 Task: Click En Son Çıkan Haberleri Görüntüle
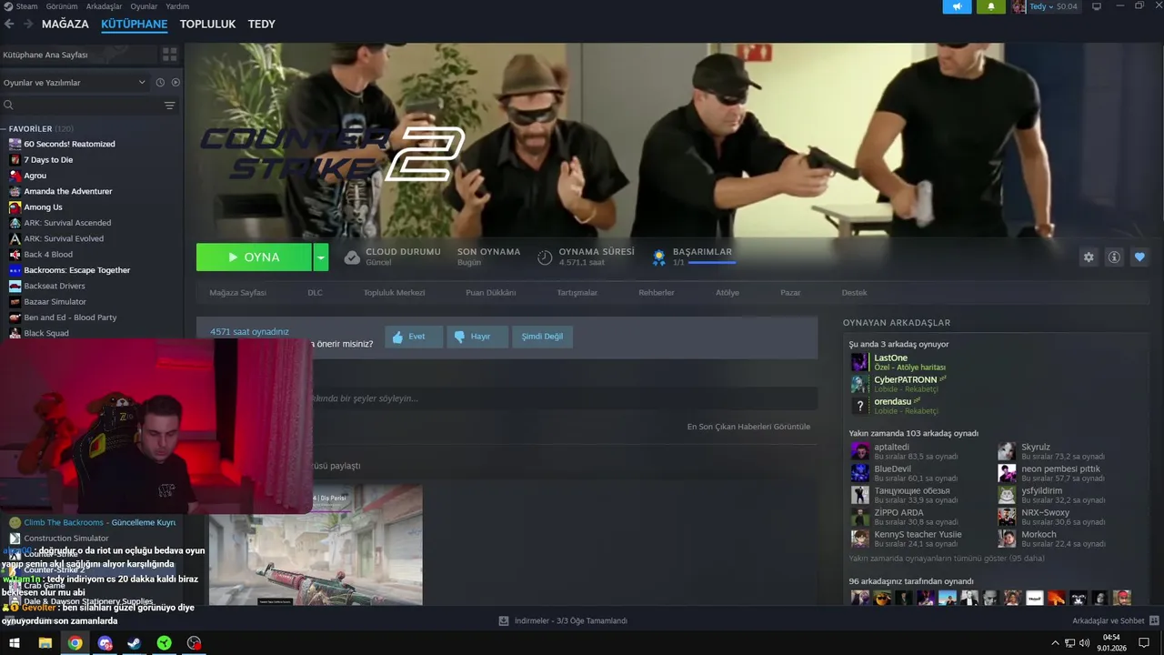[x=748, y=427]
